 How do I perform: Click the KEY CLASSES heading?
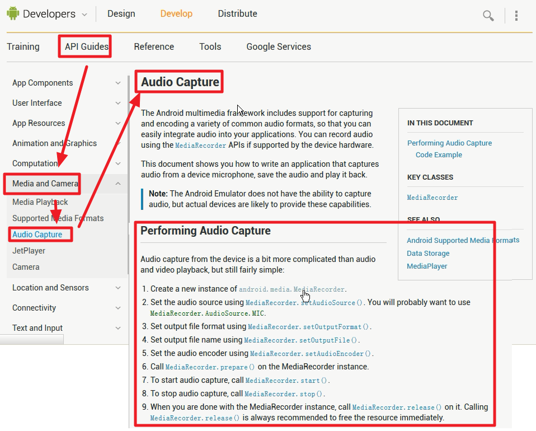[x=430, y=177]
